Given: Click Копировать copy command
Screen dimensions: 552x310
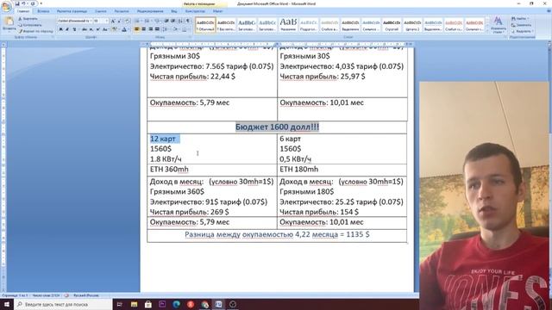Looking at the screenshot, I should [x=30, y=25].
